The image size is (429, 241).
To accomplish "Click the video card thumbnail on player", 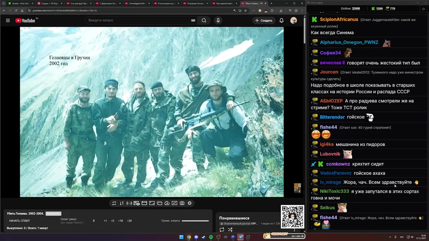I will click(x=297, y=188).
